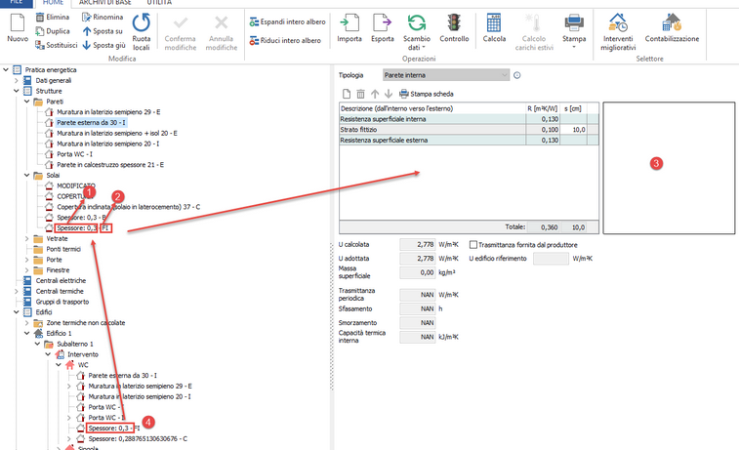
Task: Collapse the Strutture node
Action: click(17, 91)
